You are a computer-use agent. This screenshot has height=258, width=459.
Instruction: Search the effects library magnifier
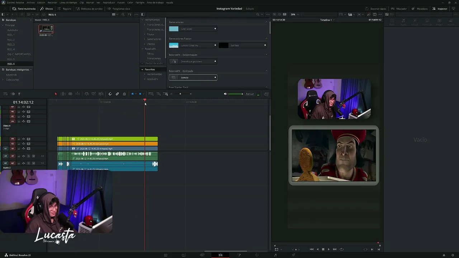tap(257, 14)
